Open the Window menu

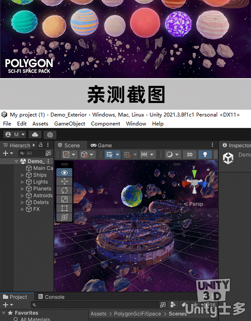click(x=136, y=124)
